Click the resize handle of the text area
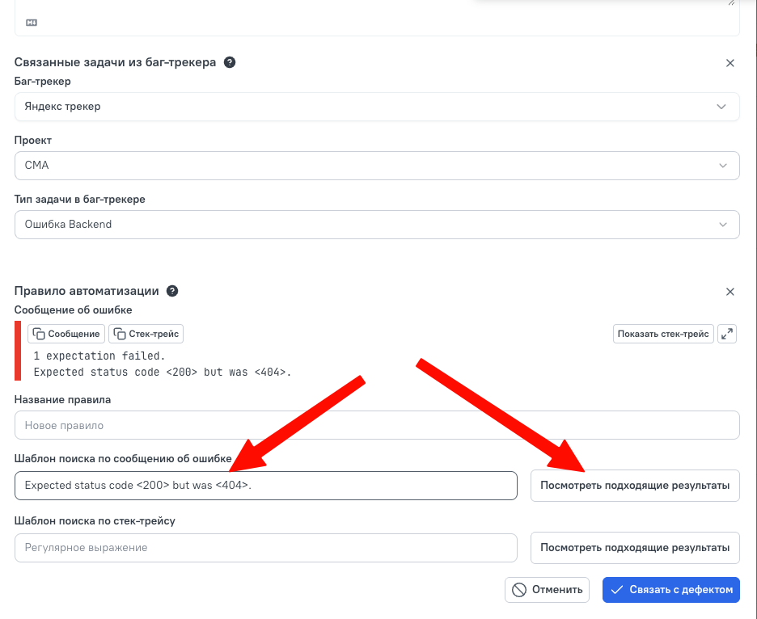Image resolution: width=757 pixels, height=619 pixels. [x=731, y=3]
